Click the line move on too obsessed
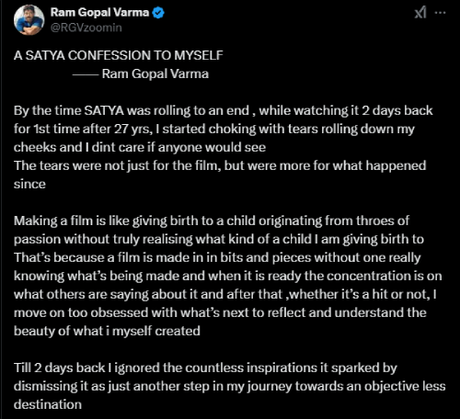 tap(220, 312)
